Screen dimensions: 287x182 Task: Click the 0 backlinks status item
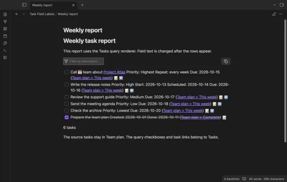231,179
